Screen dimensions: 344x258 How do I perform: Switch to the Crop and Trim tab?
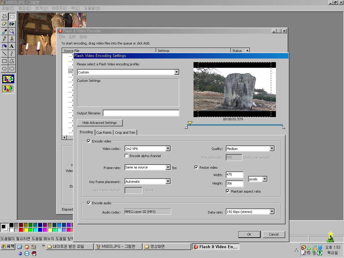point(125,133)
